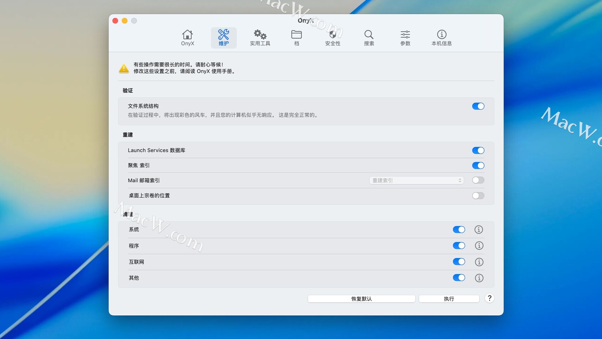Click the 恢复默认 button
The width and height of the screenshot is (602, 339).
pyautogui.click(x=362, y=299)
